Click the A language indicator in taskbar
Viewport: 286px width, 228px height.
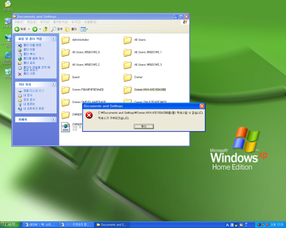tap(227, 225)
